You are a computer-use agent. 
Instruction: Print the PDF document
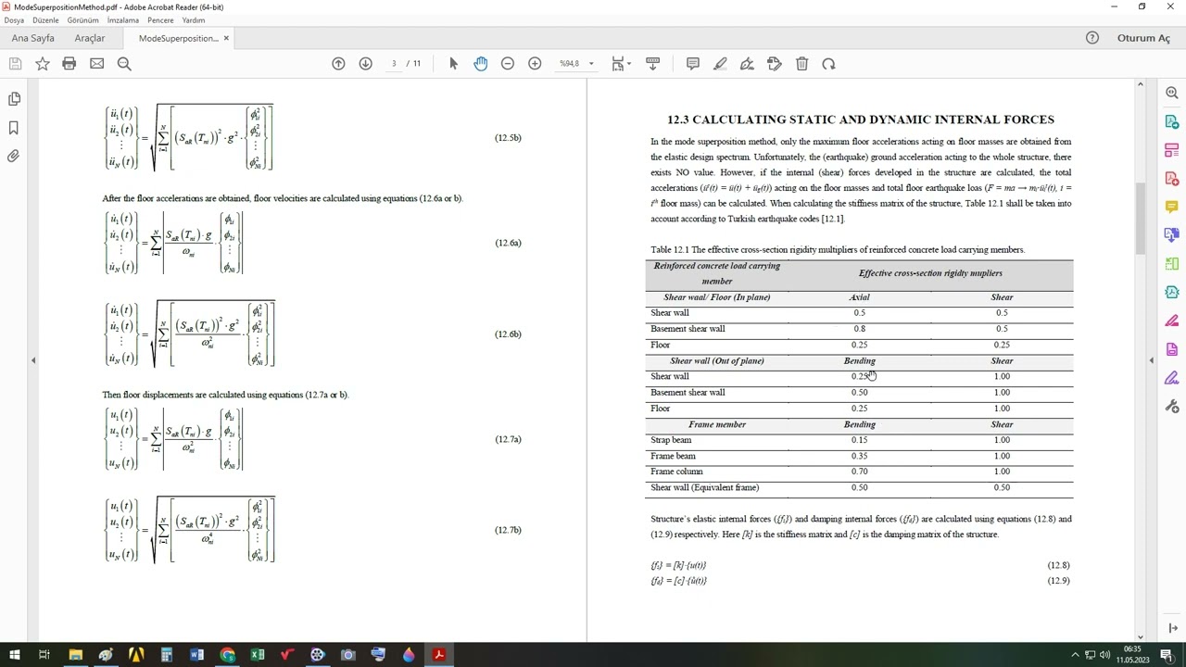click(69, 63)
